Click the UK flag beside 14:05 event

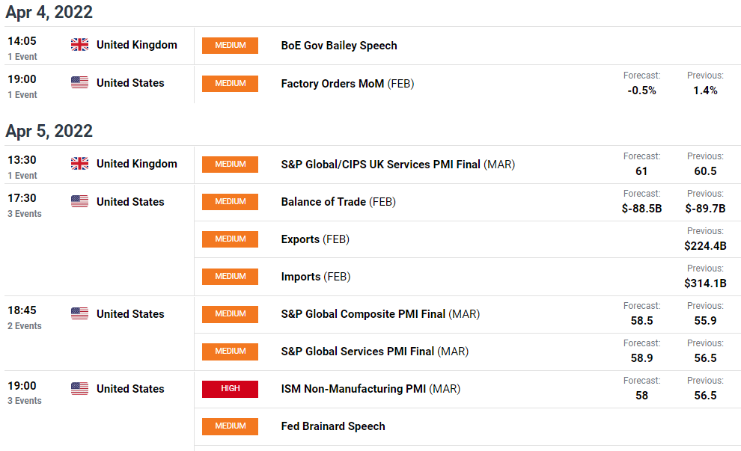click(x=79, y=45)
